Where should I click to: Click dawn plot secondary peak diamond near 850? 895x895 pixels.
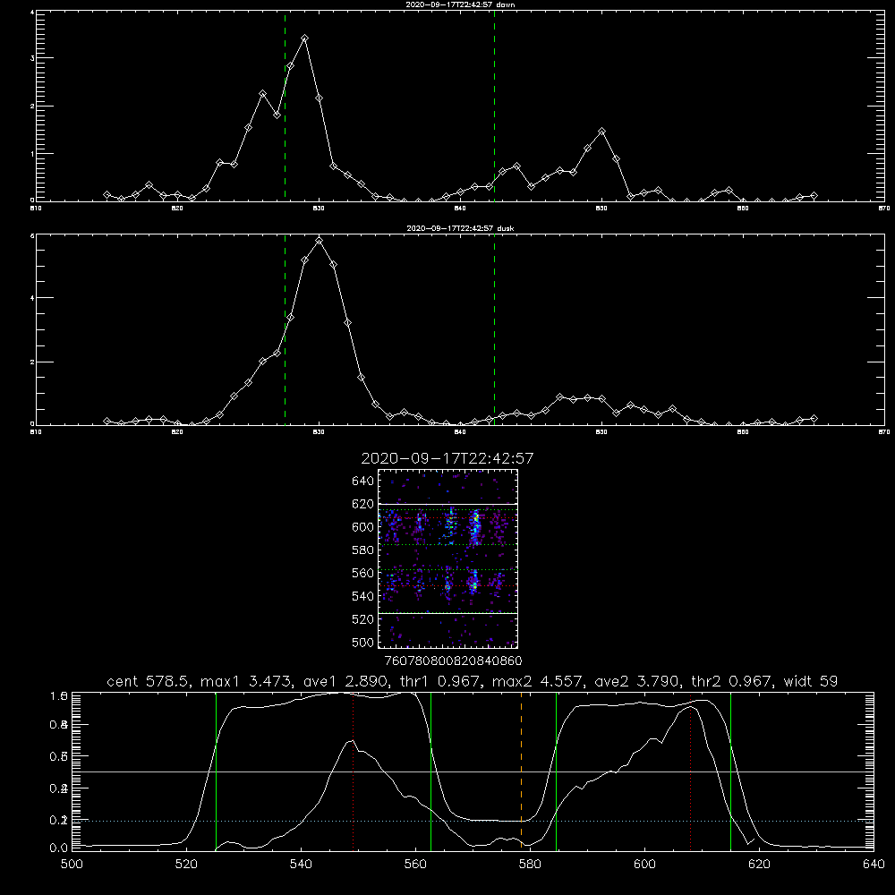[x=601, y=132]
